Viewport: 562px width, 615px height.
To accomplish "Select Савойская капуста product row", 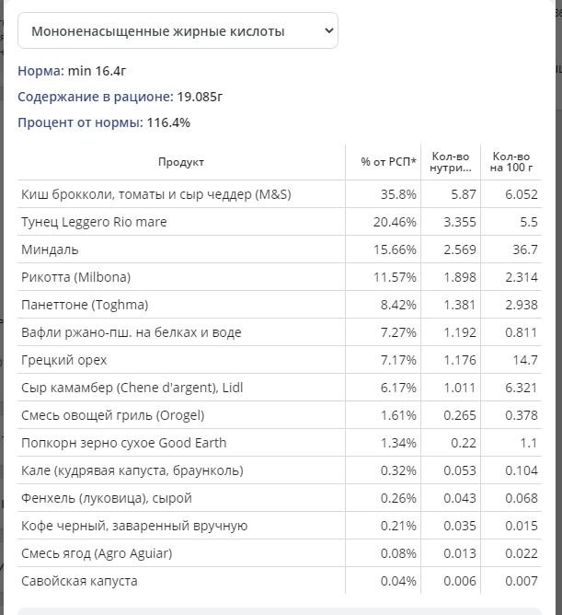I will tap(280, 581).
